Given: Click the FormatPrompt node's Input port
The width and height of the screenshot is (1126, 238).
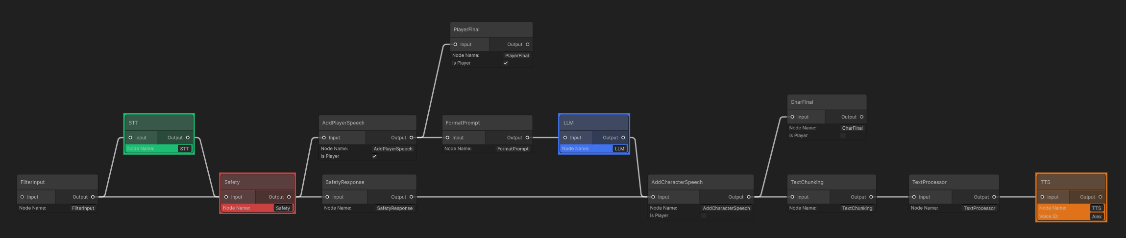Looking at the screenshot, I should [447, 138].
